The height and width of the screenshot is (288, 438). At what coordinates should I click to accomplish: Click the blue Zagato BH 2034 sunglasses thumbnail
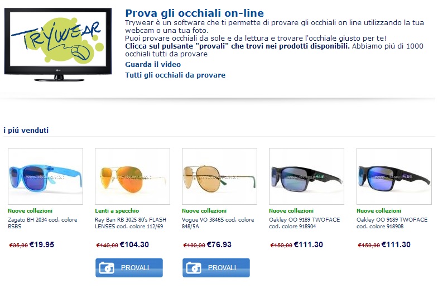click(x=45, y=176)
